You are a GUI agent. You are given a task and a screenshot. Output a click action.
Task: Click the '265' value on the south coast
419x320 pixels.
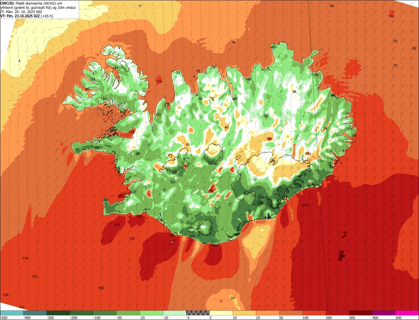[x=215, y=245]
